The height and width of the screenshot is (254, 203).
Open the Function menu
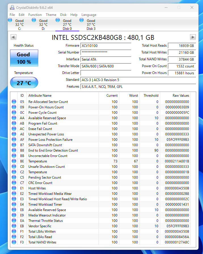coord(35,15)
